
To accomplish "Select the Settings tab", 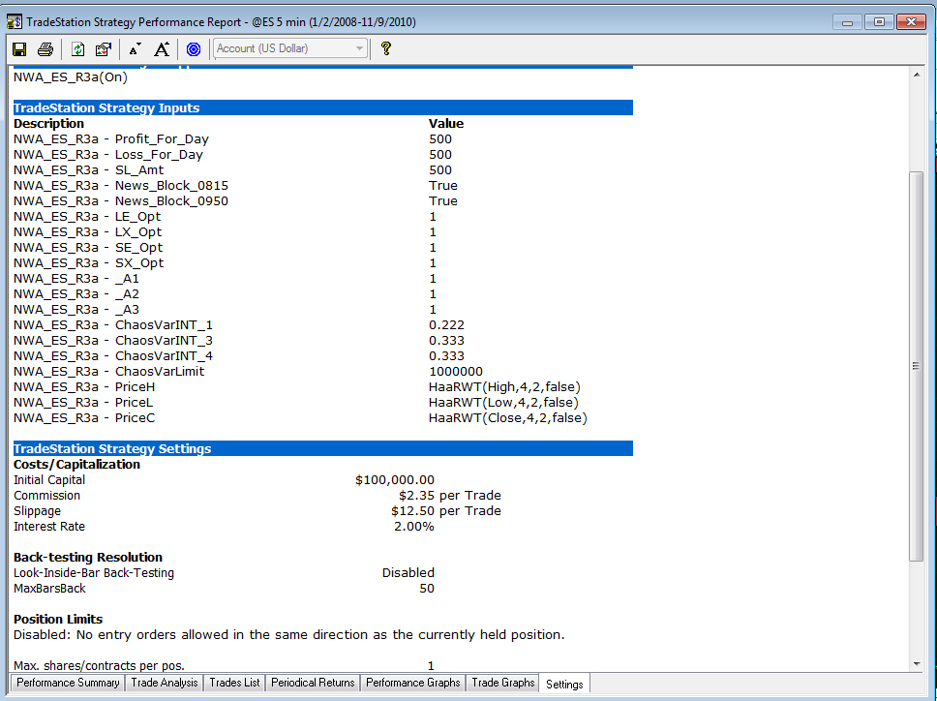I will click(x=564, y=684).
